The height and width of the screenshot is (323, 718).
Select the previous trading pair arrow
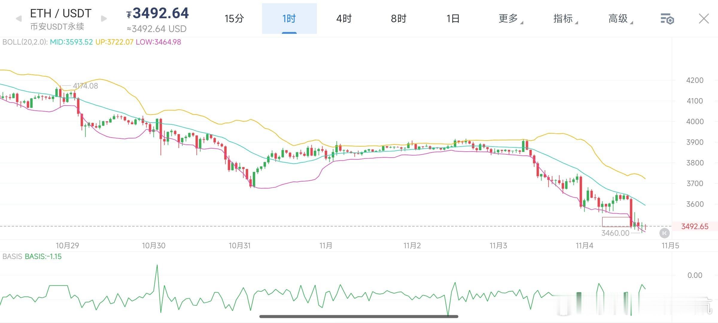click(19, 19)
